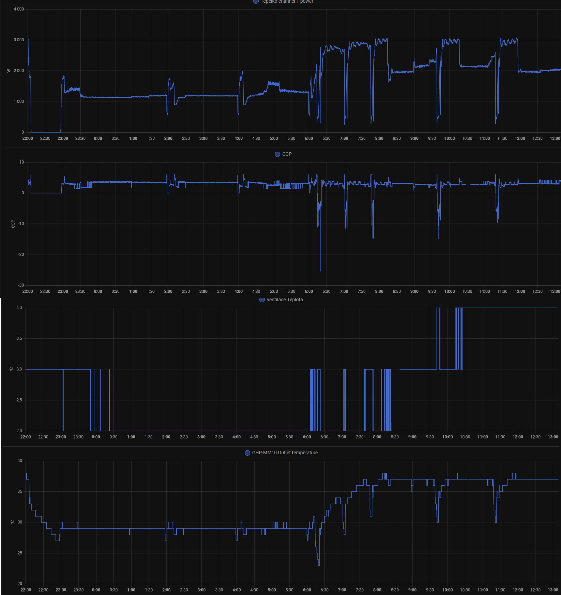Click the y-axis value 20 on the Outlet temperature chart

click(x=20, y=584)
